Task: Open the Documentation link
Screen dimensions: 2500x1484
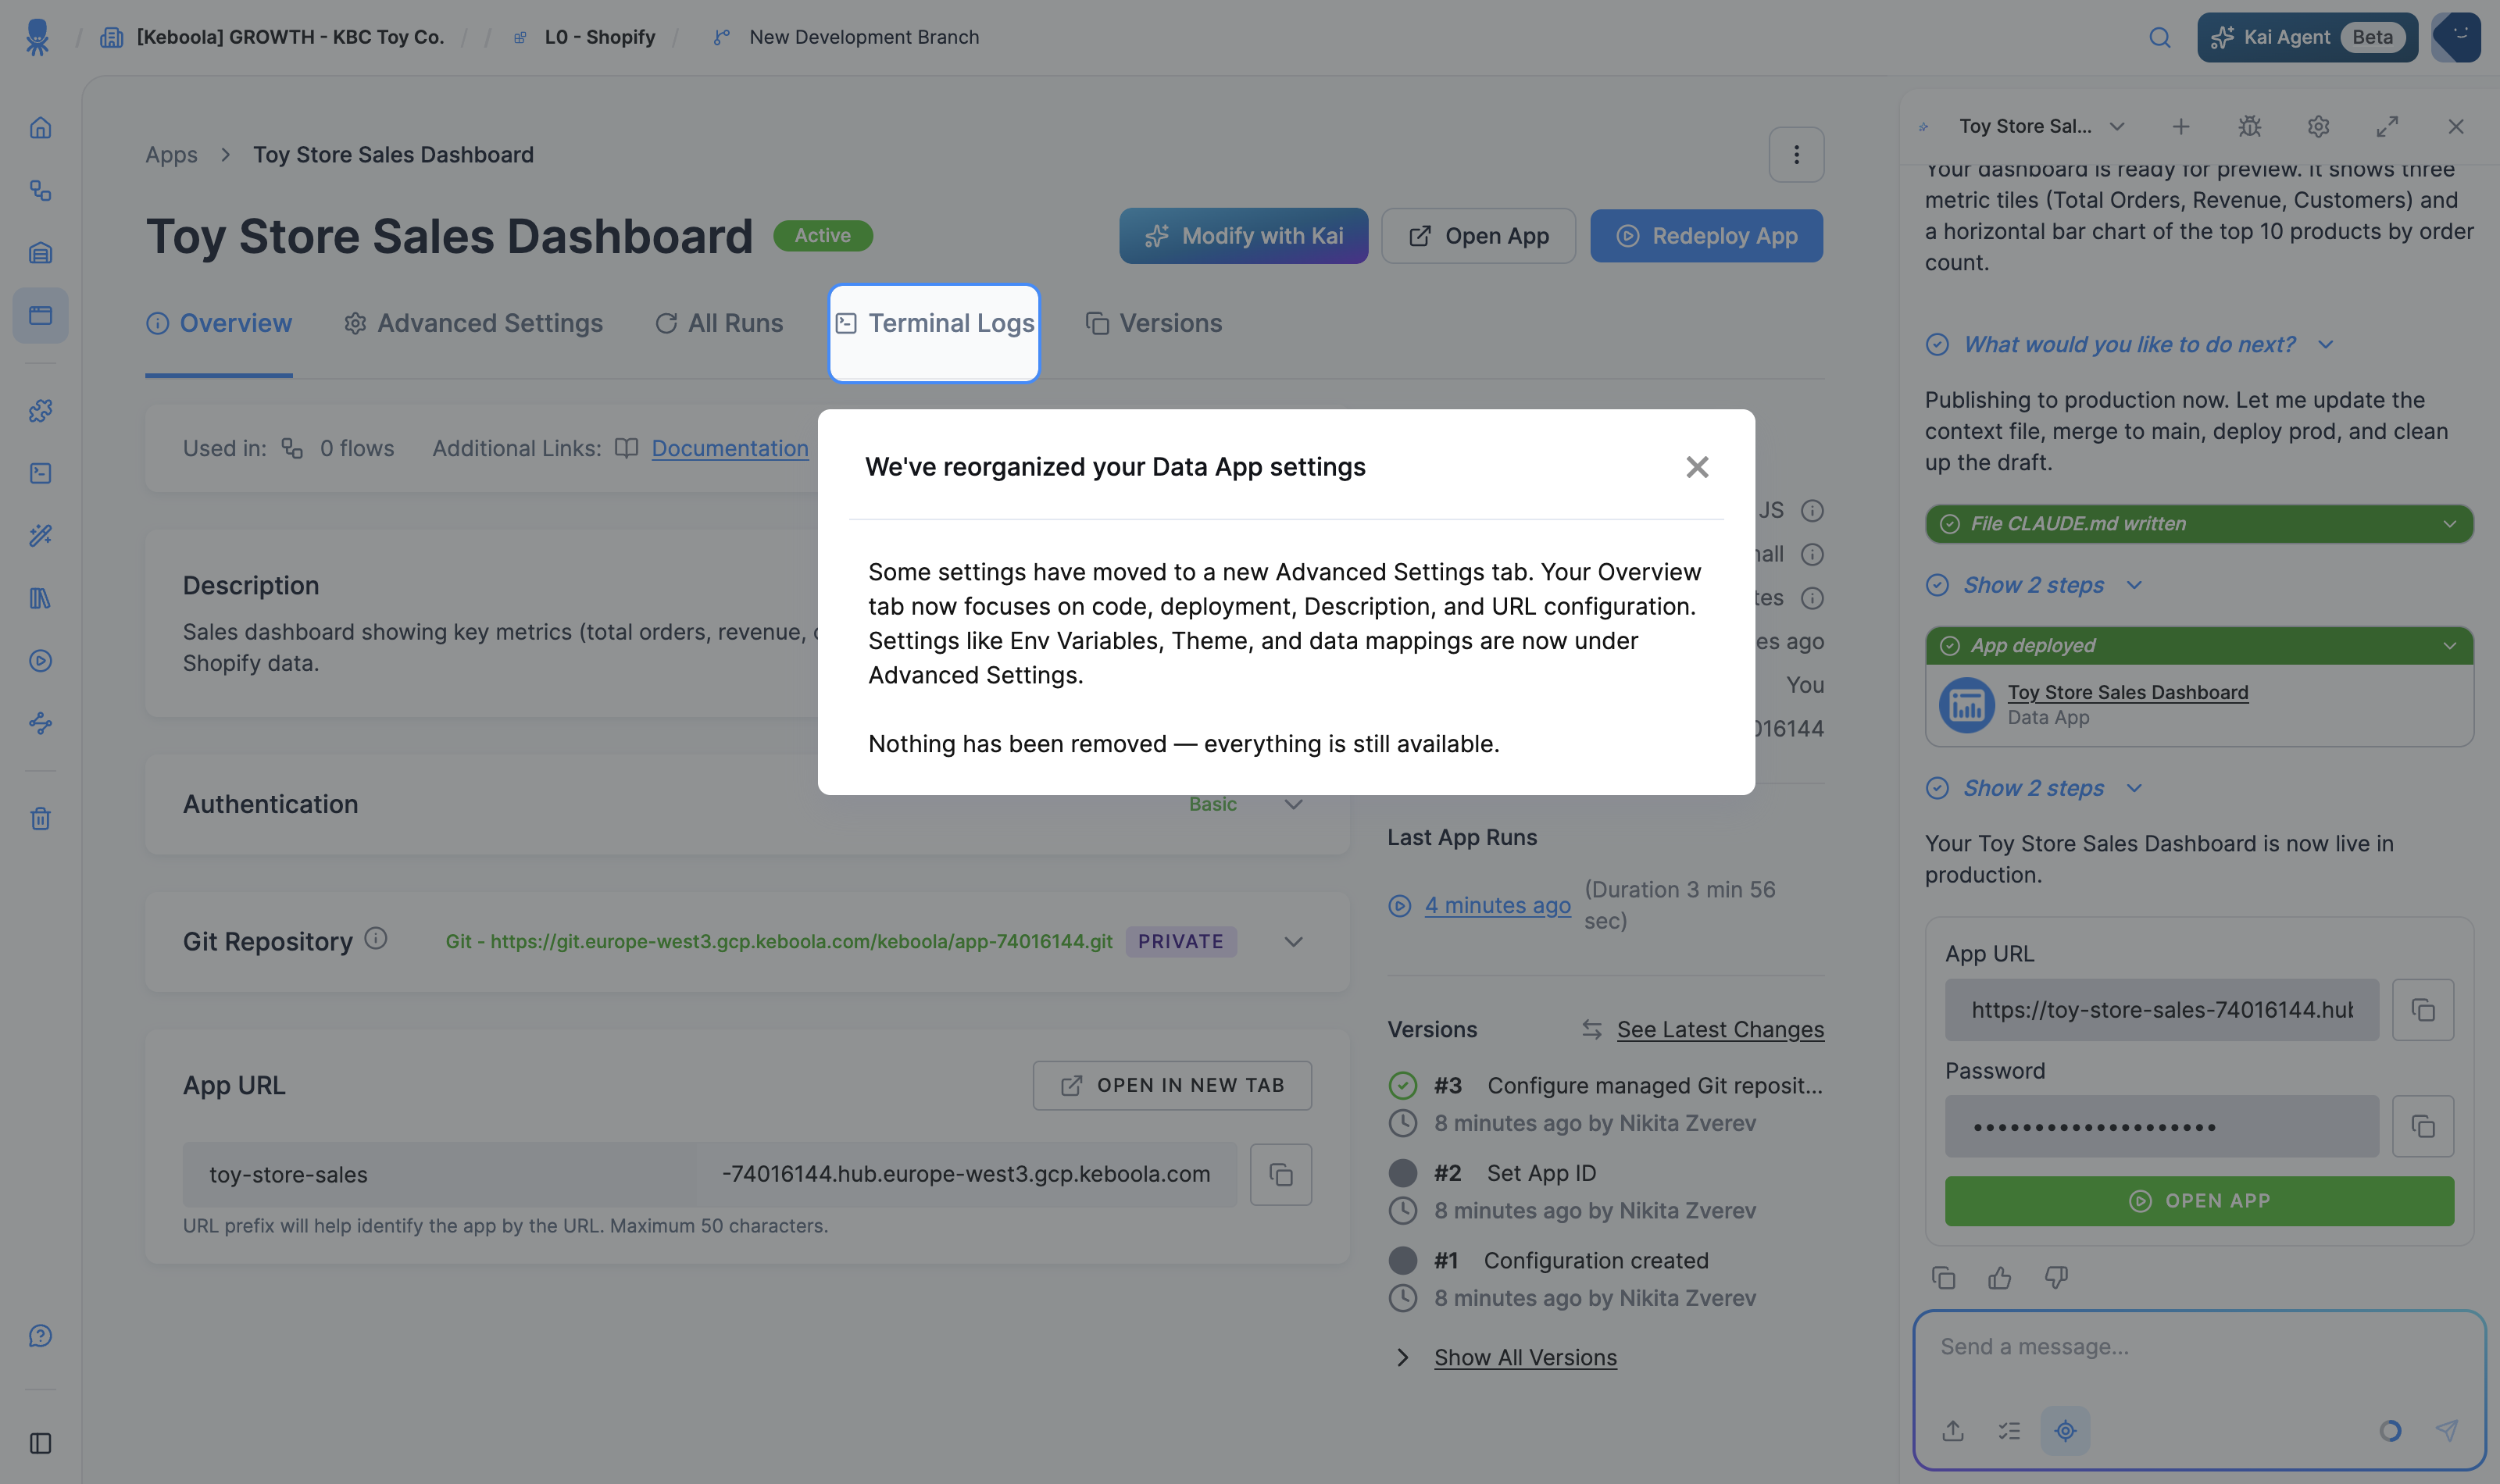Action: (730, 449)
